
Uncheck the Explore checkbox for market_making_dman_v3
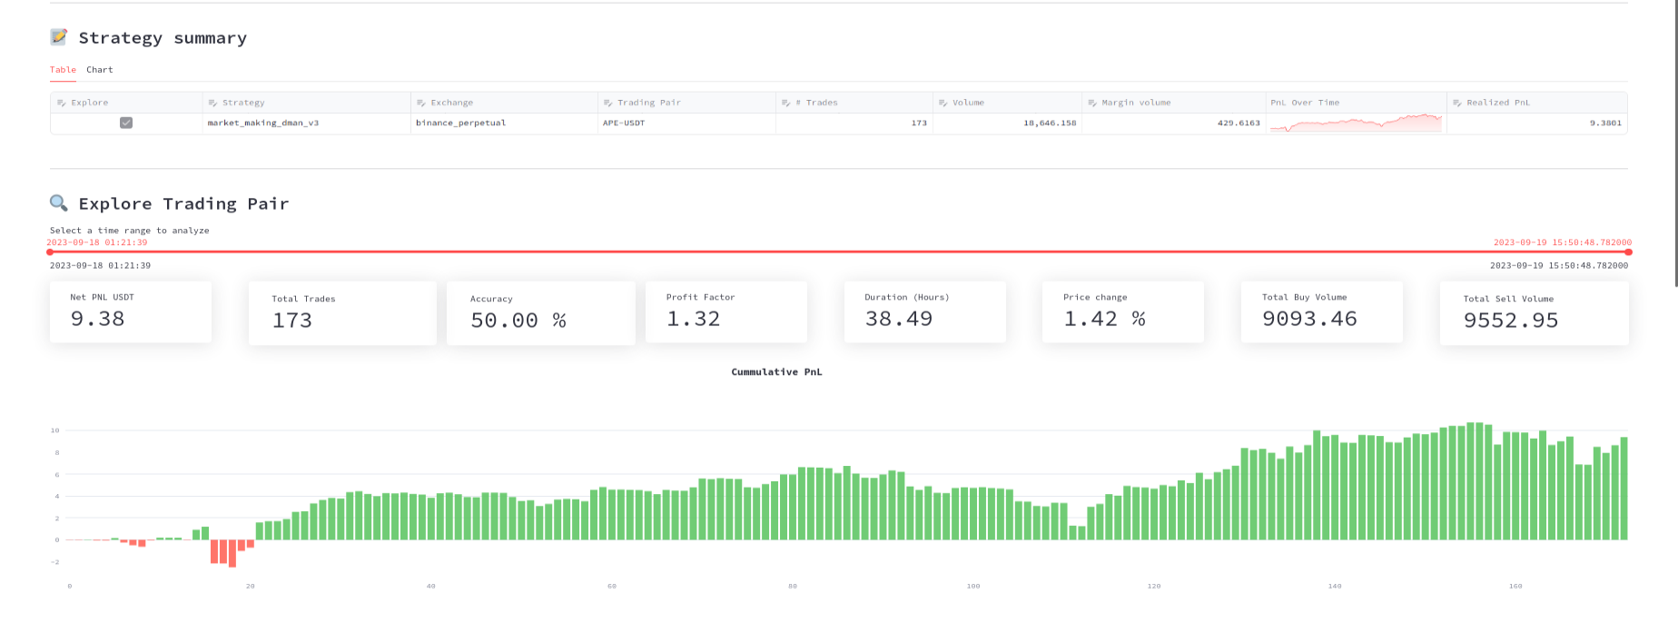(126, 123)
